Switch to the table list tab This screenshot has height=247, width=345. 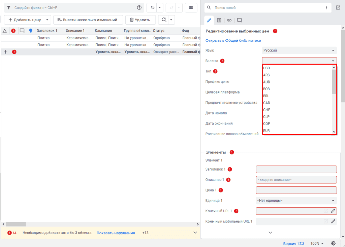[x=219, y=20]
